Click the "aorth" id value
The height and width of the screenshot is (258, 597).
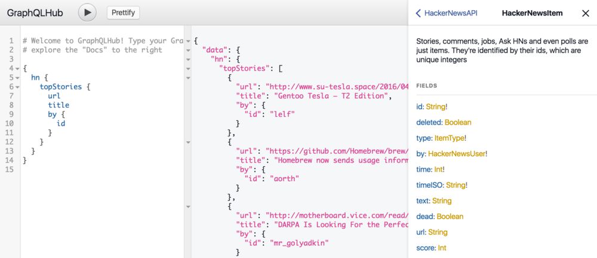pyautogui.click(x=285, y=178)
